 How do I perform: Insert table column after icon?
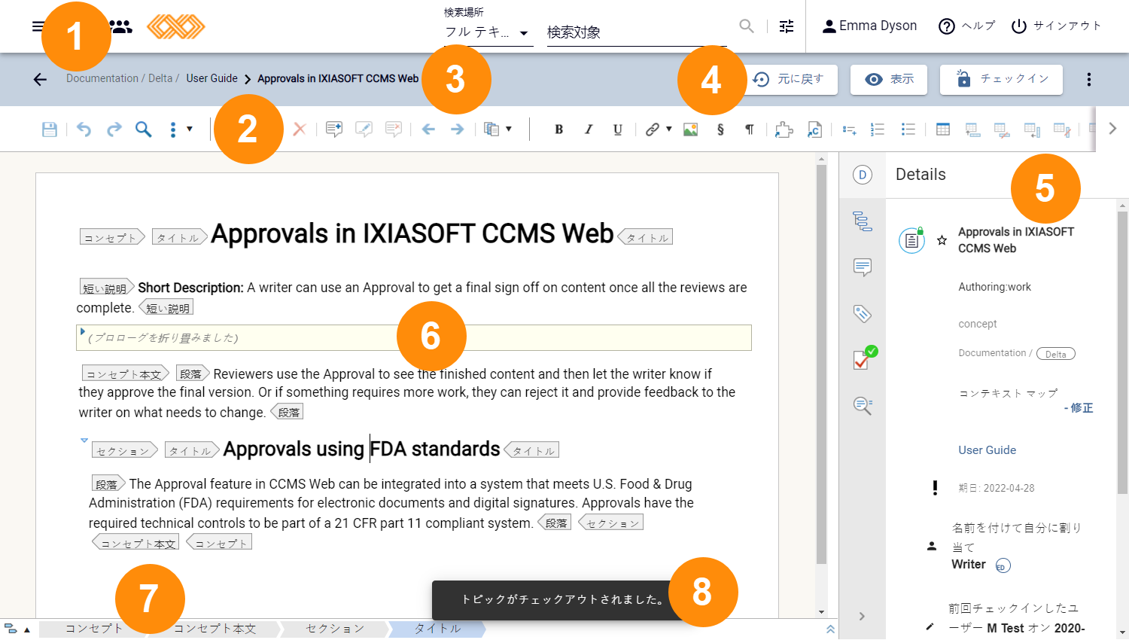click(x=1032, y=130)
